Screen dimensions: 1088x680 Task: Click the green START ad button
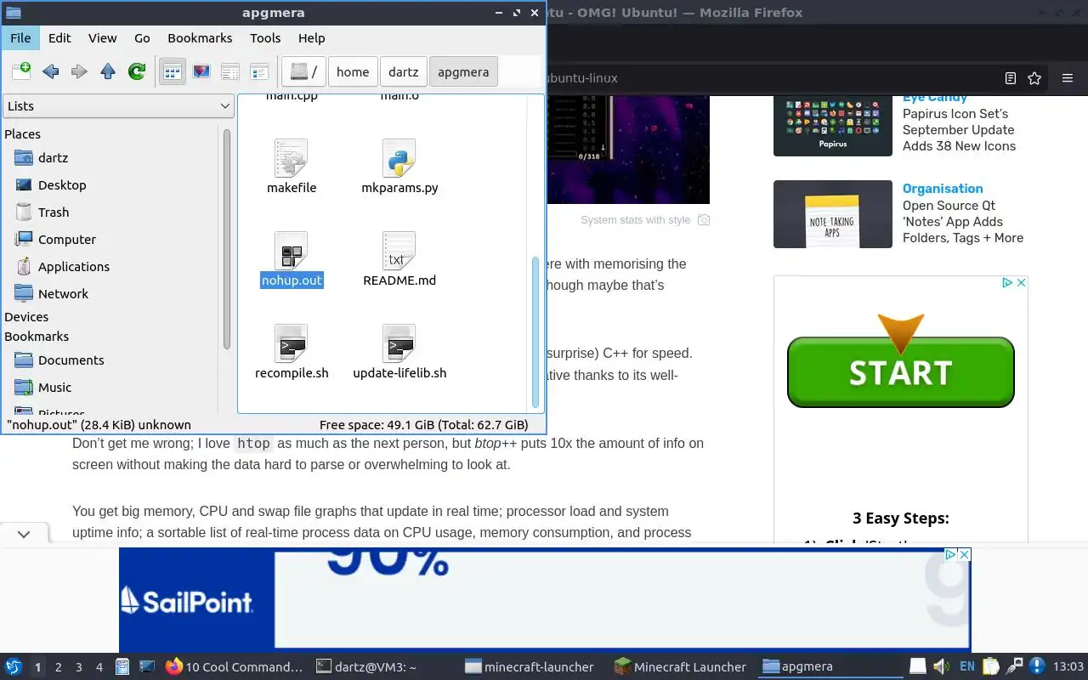click(900, 372)
